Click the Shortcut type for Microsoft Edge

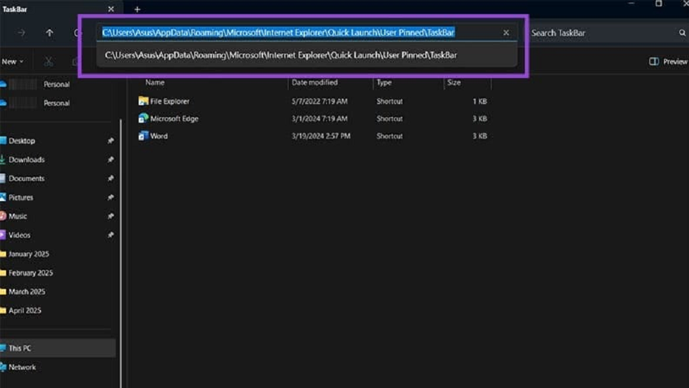[390, 118]
